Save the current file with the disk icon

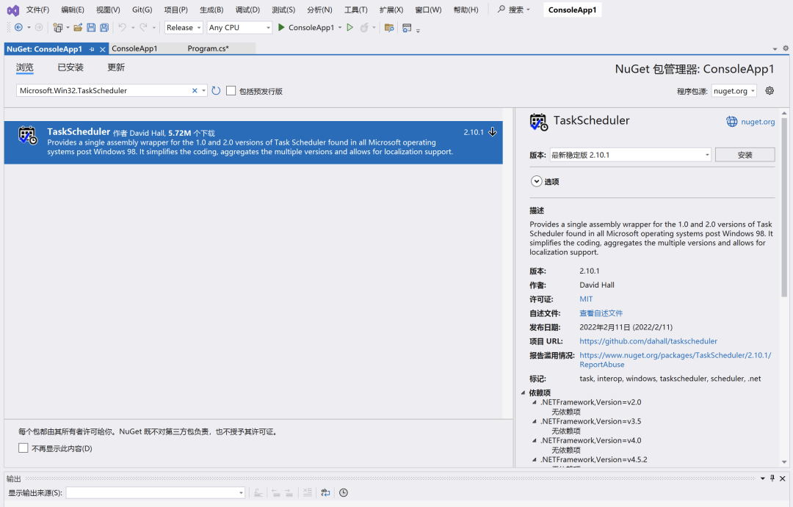point(91,28)
